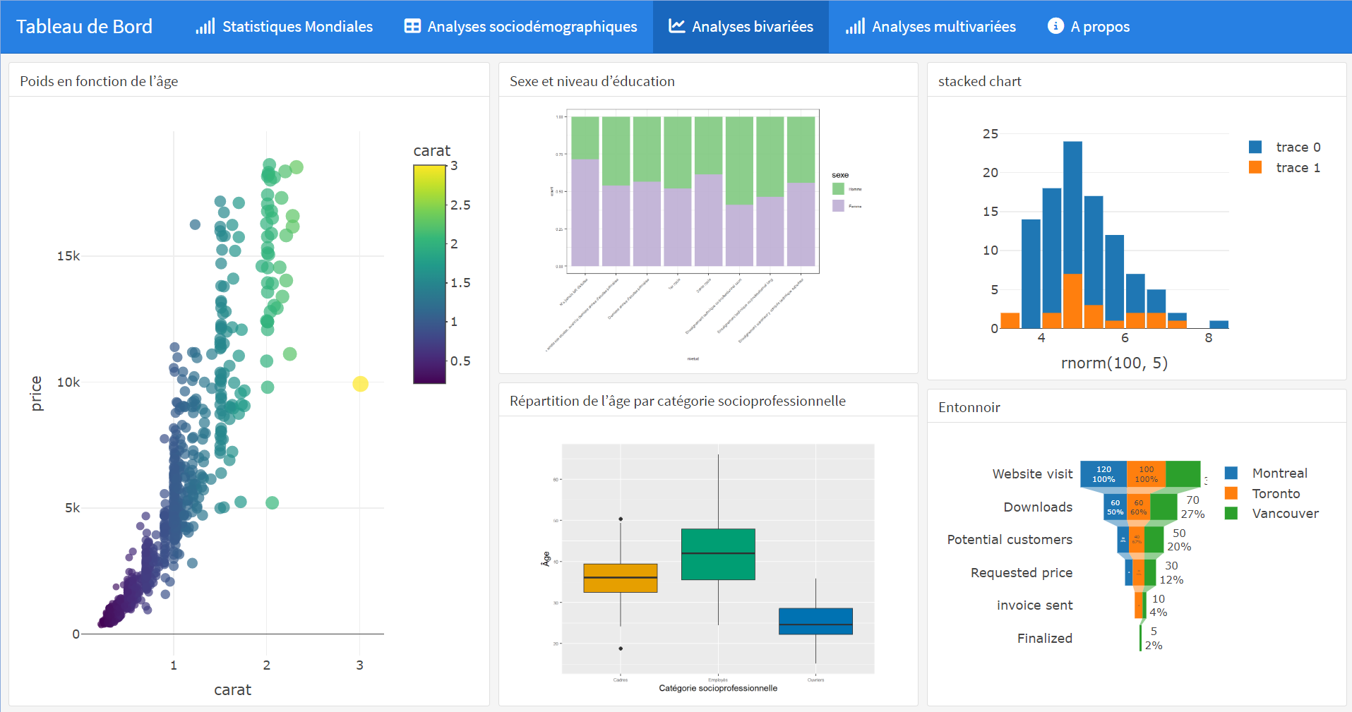
Task: Toggle trace 0 in stacked chart legend
Action: click(x=1297, y=147)
